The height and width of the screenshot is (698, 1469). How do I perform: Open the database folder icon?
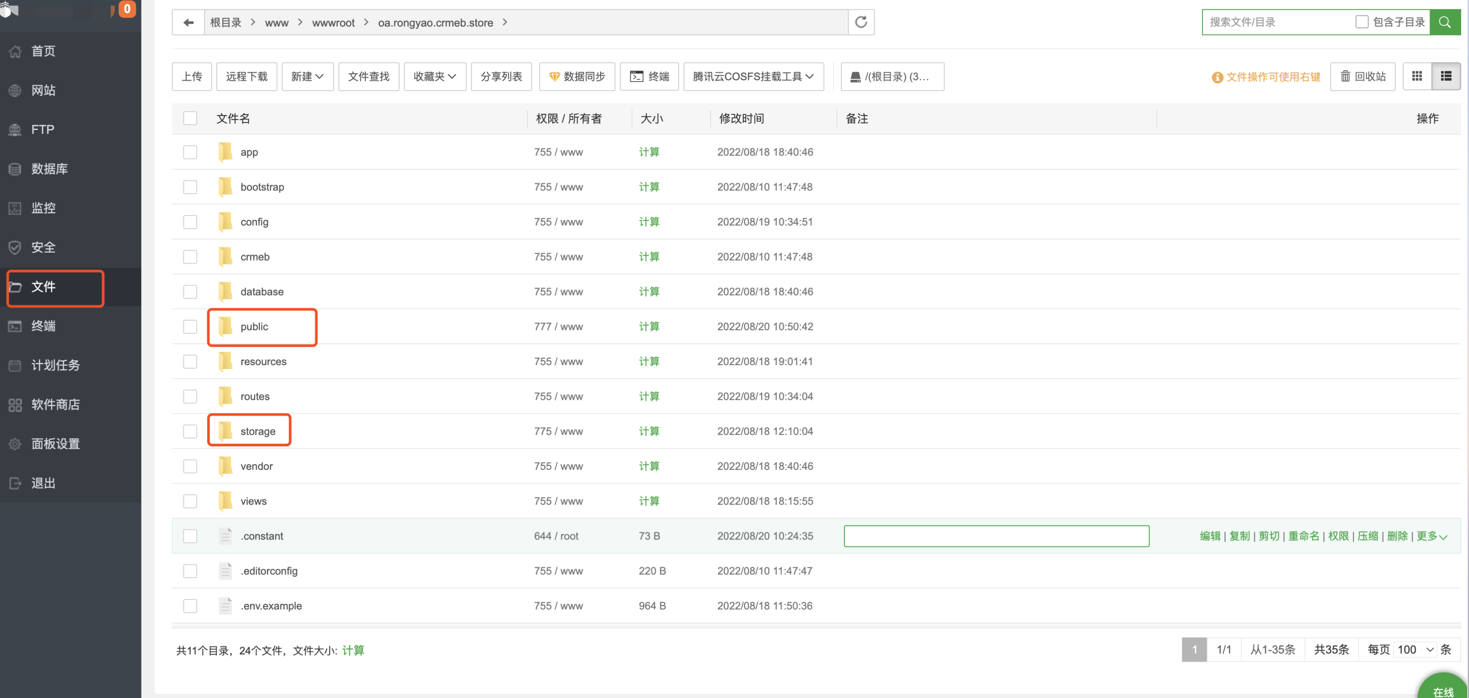(x=225, y=291)
